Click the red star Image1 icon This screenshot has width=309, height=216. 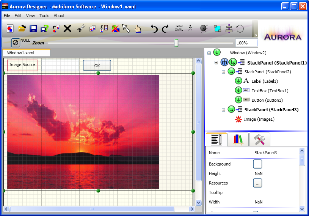[x=238, y=119]
